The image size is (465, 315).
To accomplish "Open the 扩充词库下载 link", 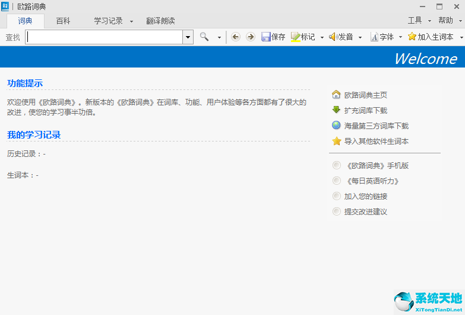I will pyautogui.click(x=366, y=110).
